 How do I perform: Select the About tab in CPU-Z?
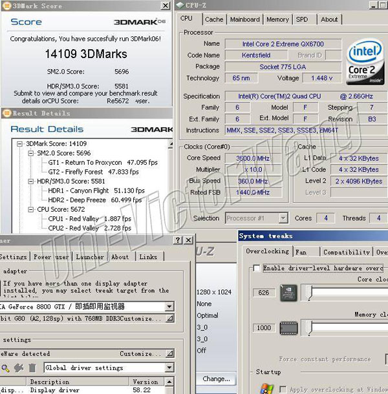329,19
